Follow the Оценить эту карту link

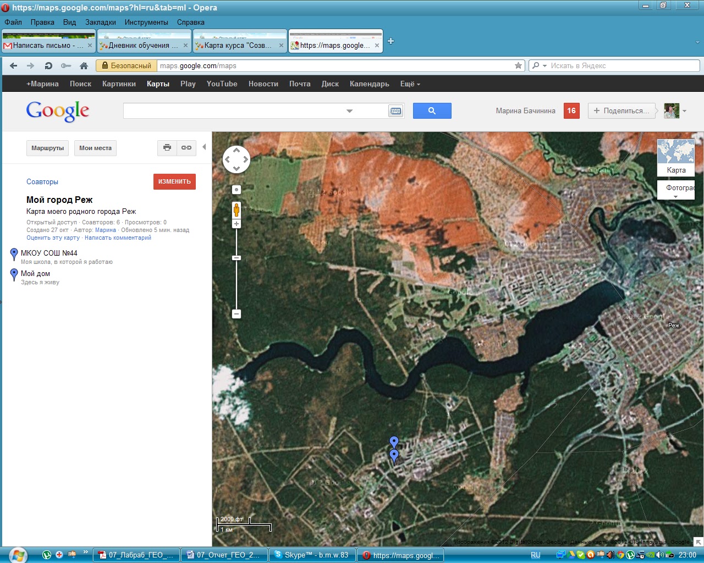52,238
